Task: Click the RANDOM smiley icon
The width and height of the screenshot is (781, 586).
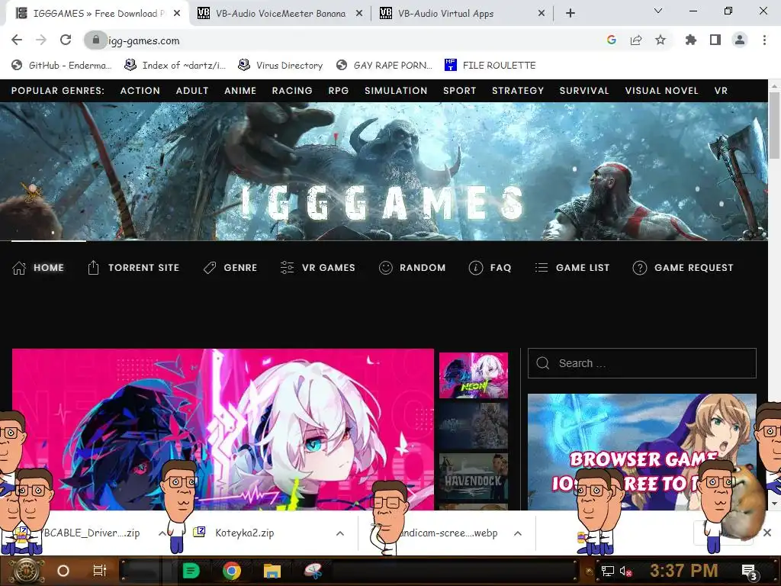Action: 385,268
